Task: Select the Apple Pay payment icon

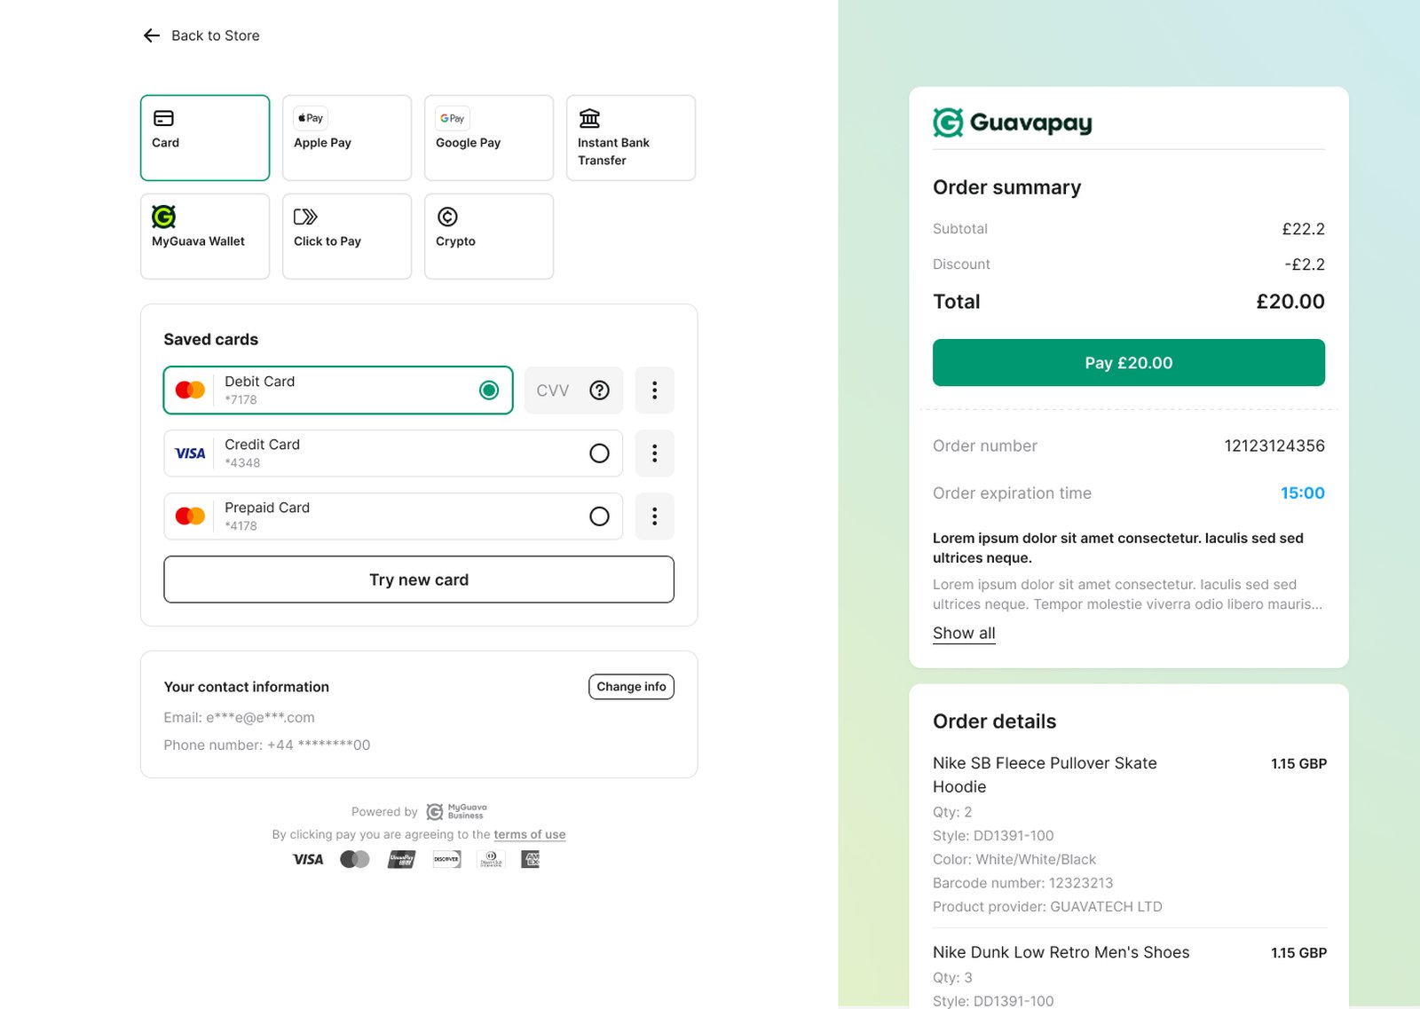Action: [x=311, y=118]
